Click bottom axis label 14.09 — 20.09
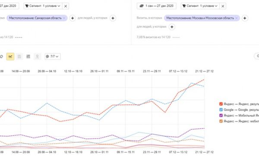This screenshot has width=259, height=157. click(21, 152)
